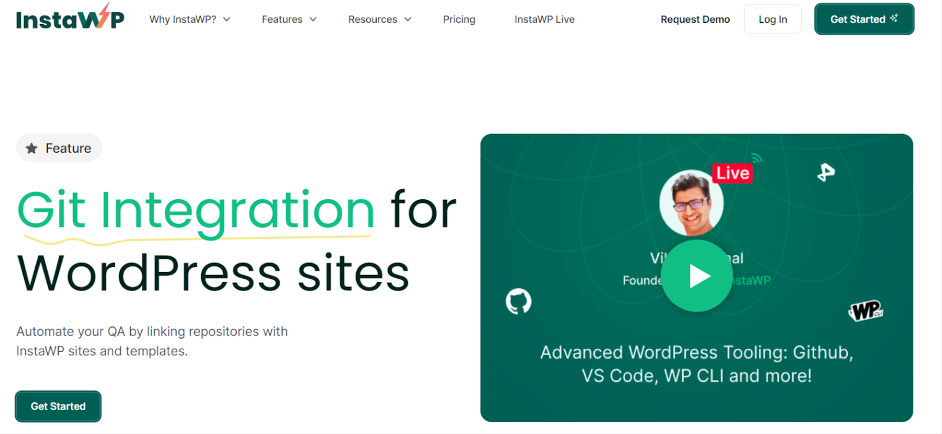
Task: Click the WordPress sites heading text
Action: coord(213,273)
